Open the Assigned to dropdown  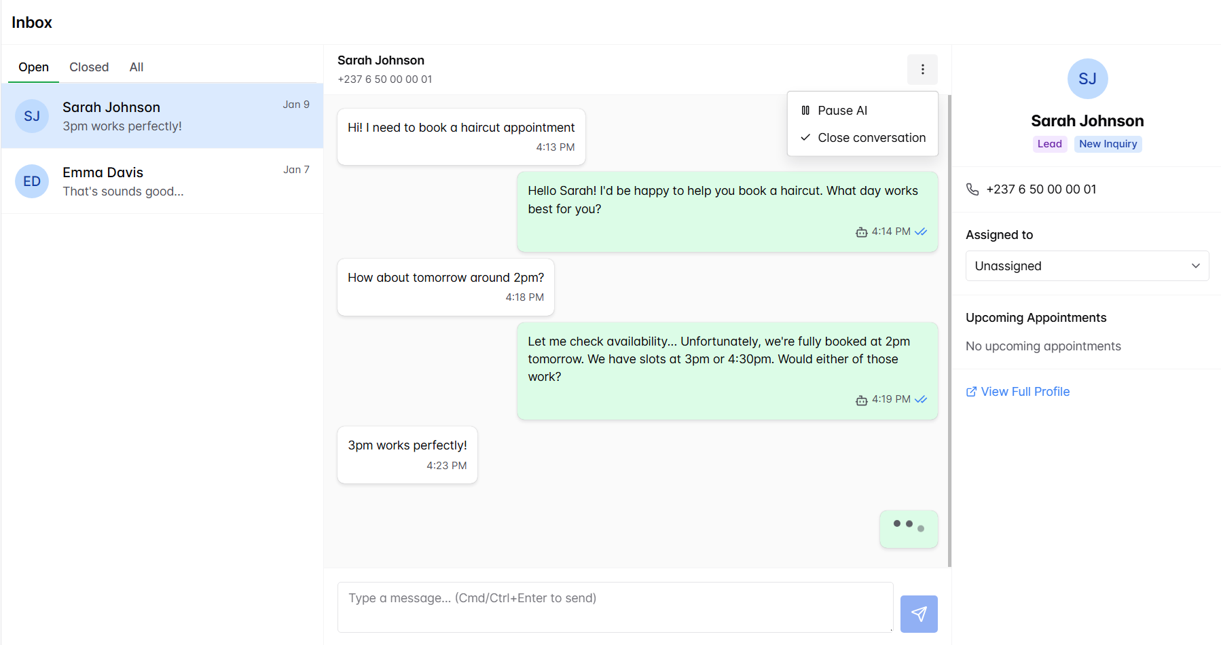[1087, 265]
